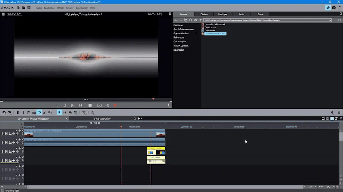Click the red record button
This screenshot has height=192, width=343.
click(115, 105)
